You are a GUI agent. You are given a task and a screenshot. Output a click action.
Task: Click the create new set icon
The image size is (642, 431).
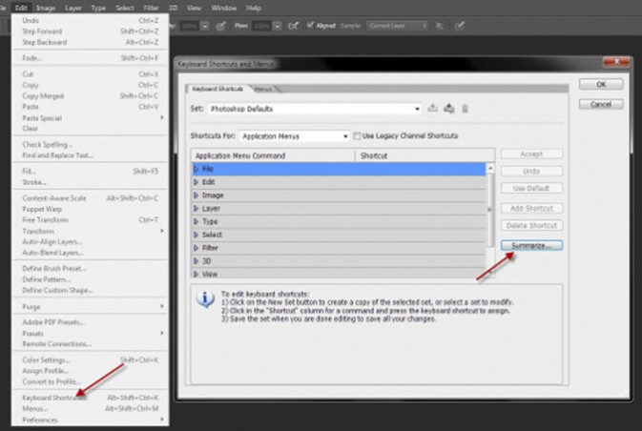448,109
